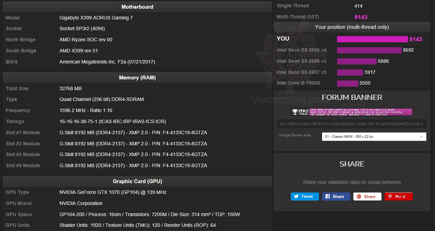Click the Intel Xeon E5-2696 v4 score bar

369,50
